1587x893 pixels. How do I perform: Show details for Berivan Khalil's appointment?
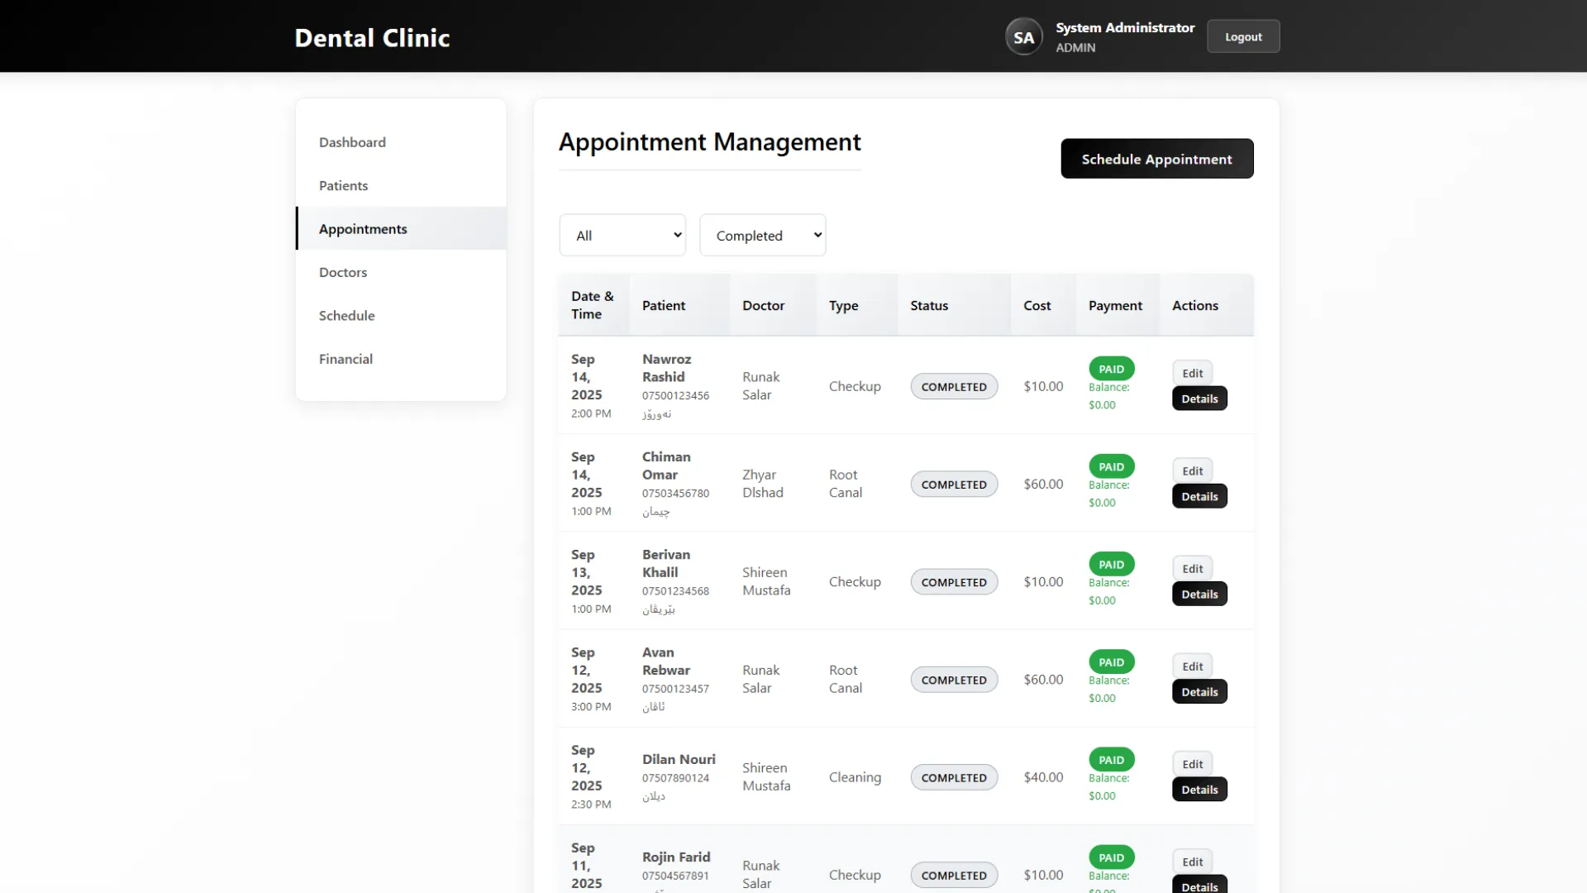click(1199, 594)
